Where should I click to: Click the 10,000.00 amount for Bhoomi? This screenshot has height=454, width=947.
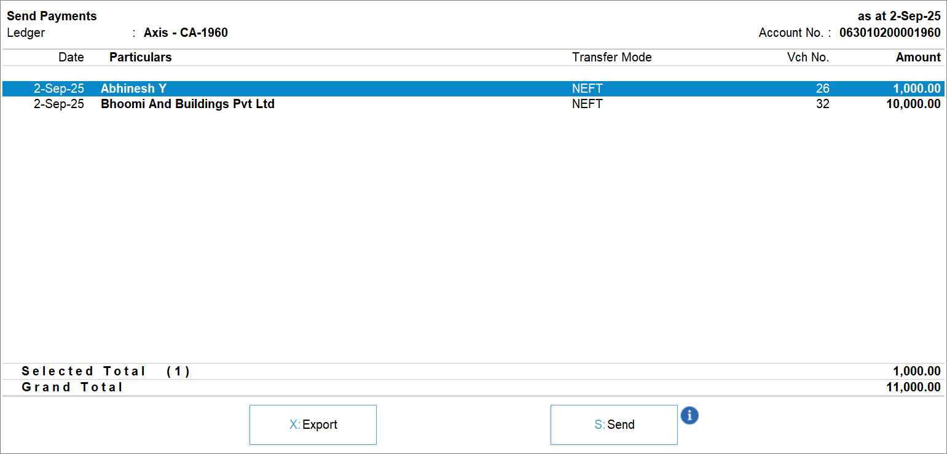[913, 104]
